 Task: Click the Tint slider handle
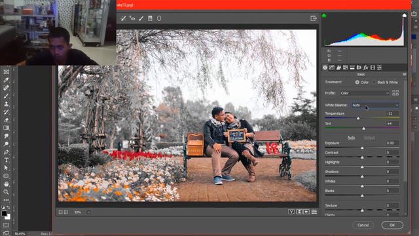(364, 128)
